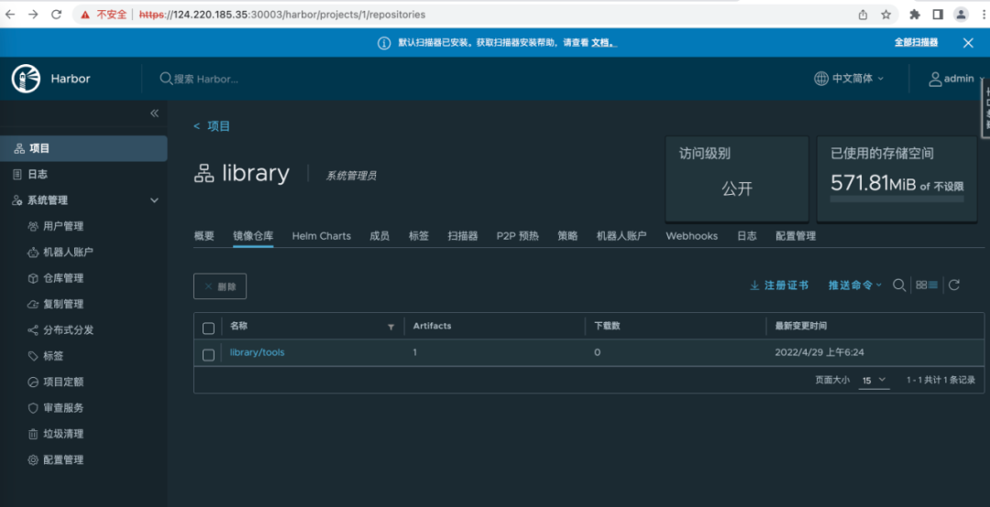Click the repository search magnifier icon
990x507 pixels.
pos(899,285)
